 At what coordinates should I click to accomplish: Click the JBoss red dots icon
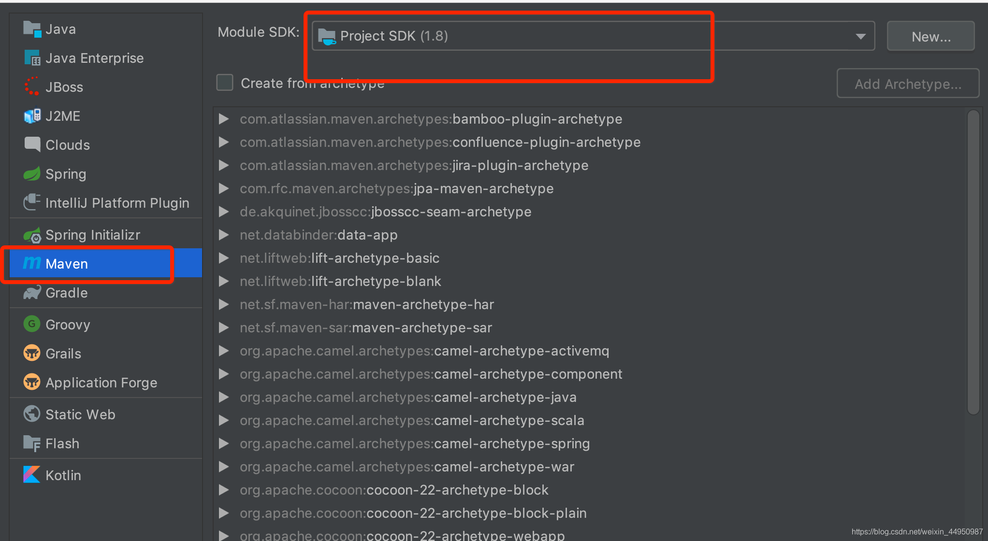click(32, 87)
